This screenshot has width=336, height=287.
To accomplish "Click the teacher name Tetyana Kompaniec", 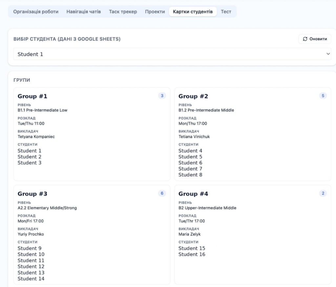I will pyautogui.click(x=36, y=136).
